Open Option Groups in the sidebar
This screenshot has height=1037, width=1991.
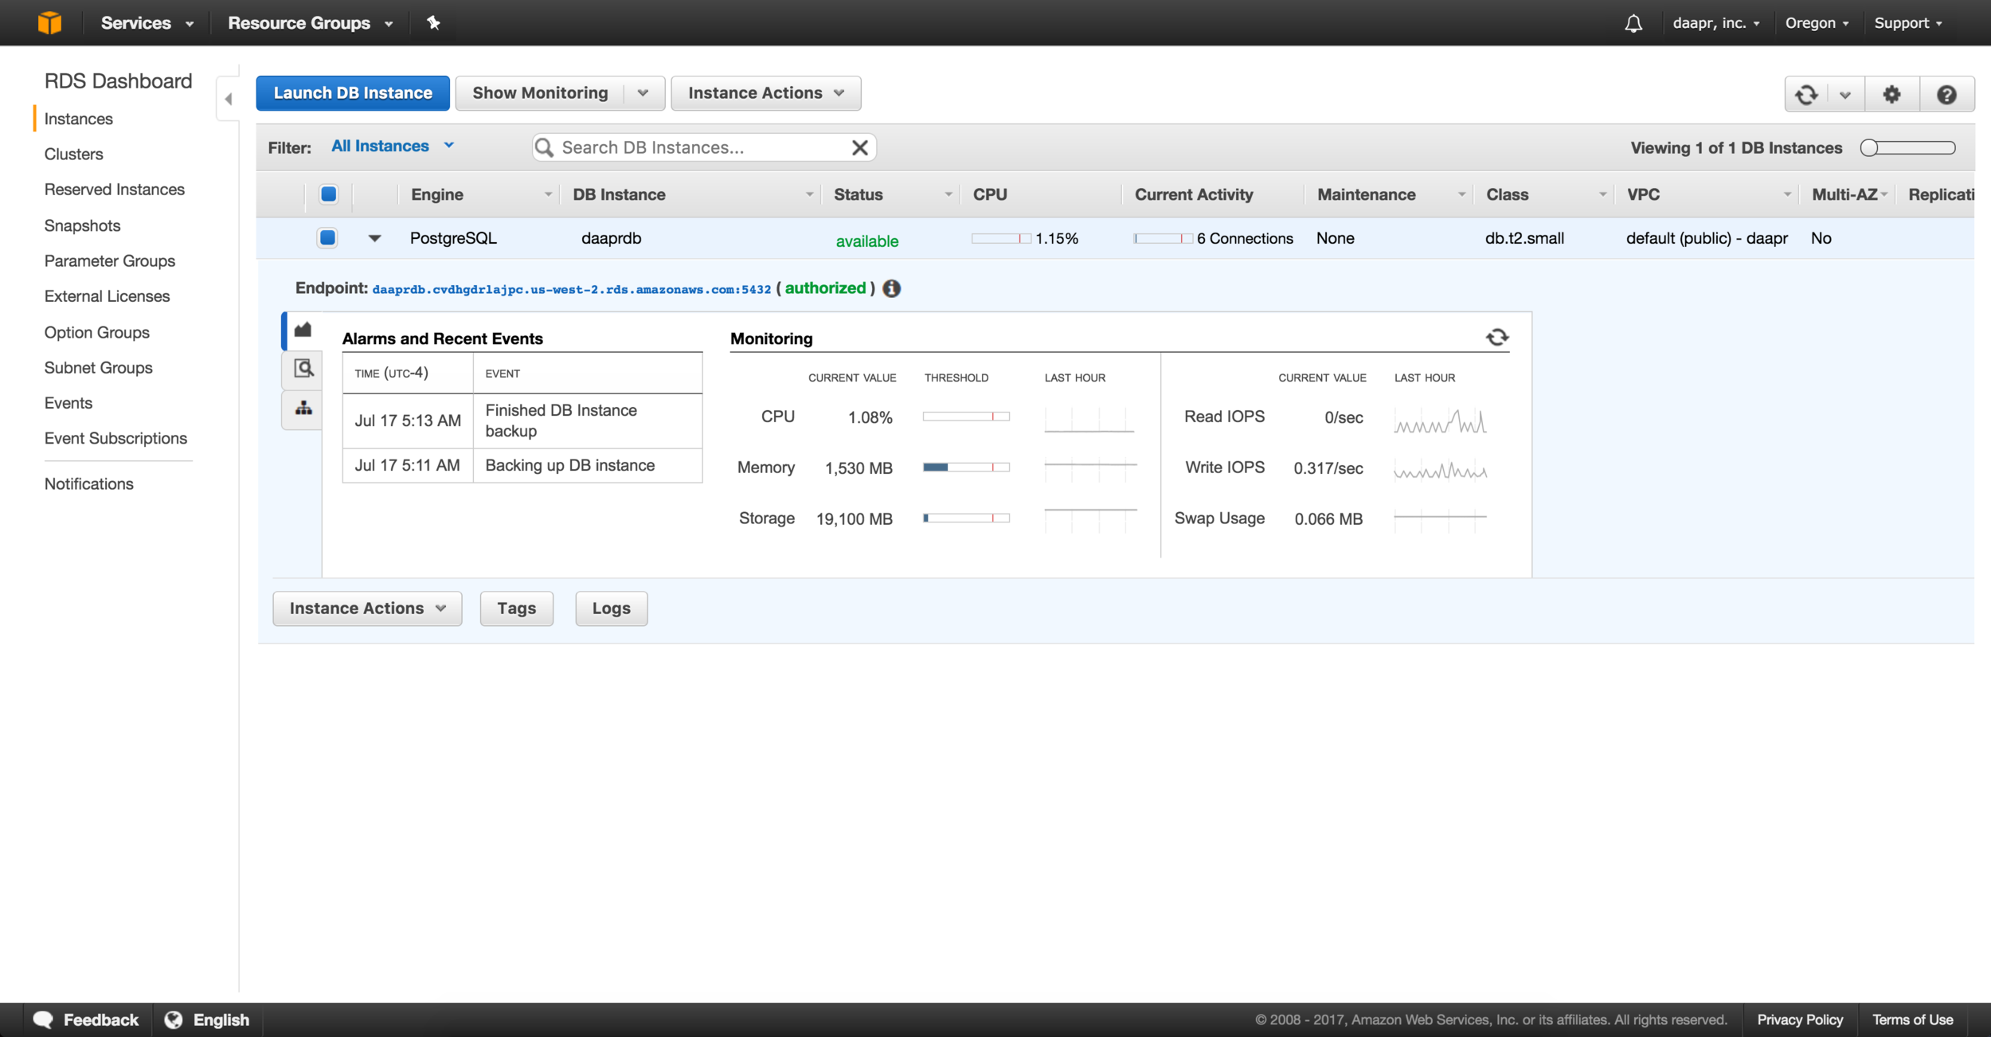[97, 332]
